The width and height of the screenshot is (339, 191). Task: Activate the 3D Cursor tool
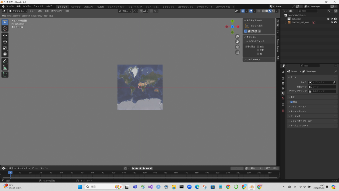click(5, 29)
